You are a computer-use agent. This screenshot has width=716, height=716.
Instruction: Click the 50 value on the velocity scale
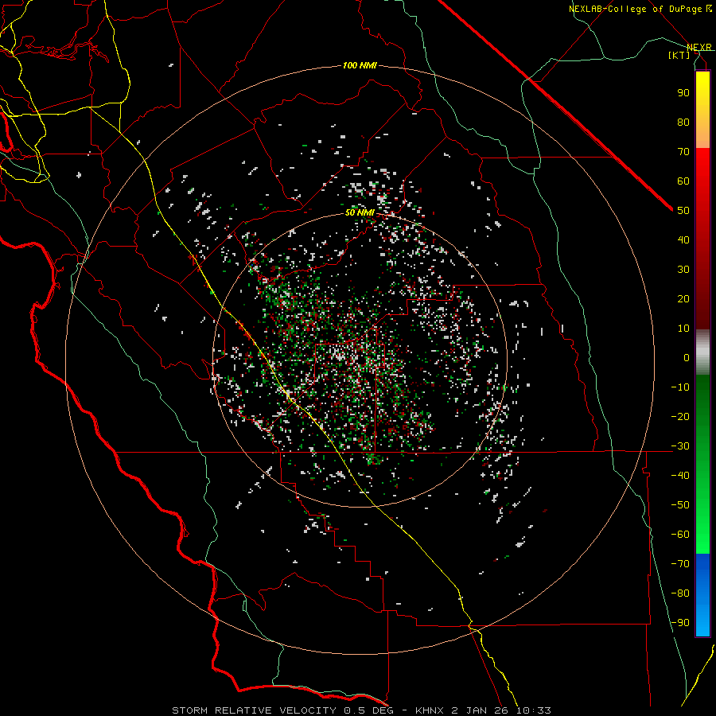coord(683,211)
